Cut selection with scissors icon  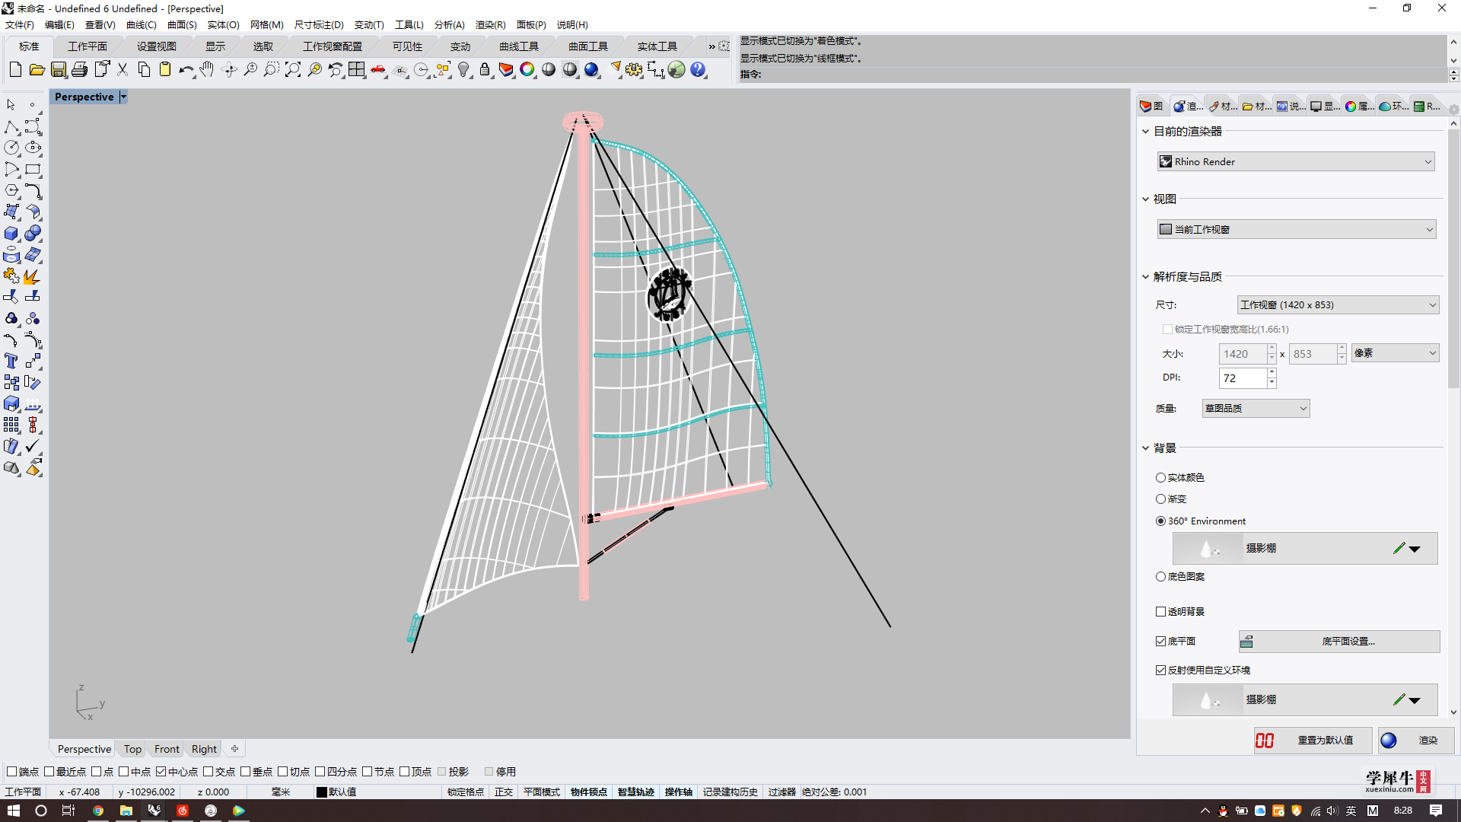point(122,70)
